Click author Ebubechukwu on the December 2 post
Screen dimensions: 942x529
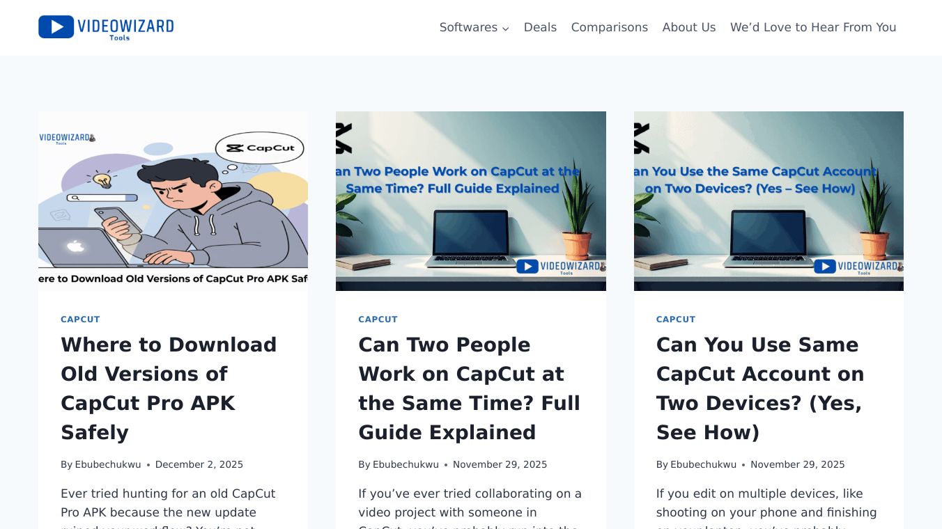click(x=108, y=464)
